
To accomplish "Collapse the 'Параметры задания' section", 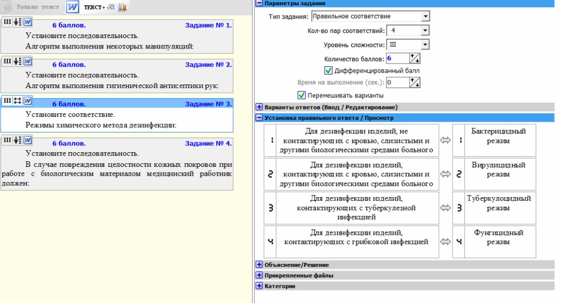I will (259, 3).
